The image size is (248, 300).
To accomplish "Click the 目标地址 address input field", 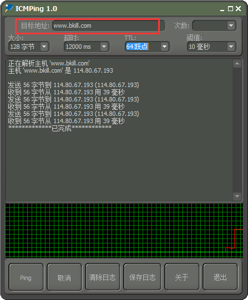I will [108, 26].
